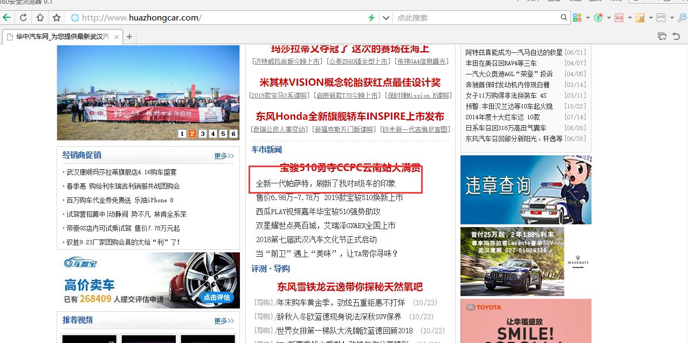Open headline 米其林VISION概念轮胎获红点最佳设计奖
This screenshot has width=688, height=343.
[x=350, y=83]
